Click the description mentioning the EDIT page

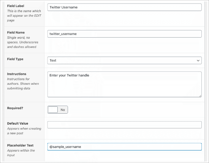pyautogui.click(x=24, y=16)
